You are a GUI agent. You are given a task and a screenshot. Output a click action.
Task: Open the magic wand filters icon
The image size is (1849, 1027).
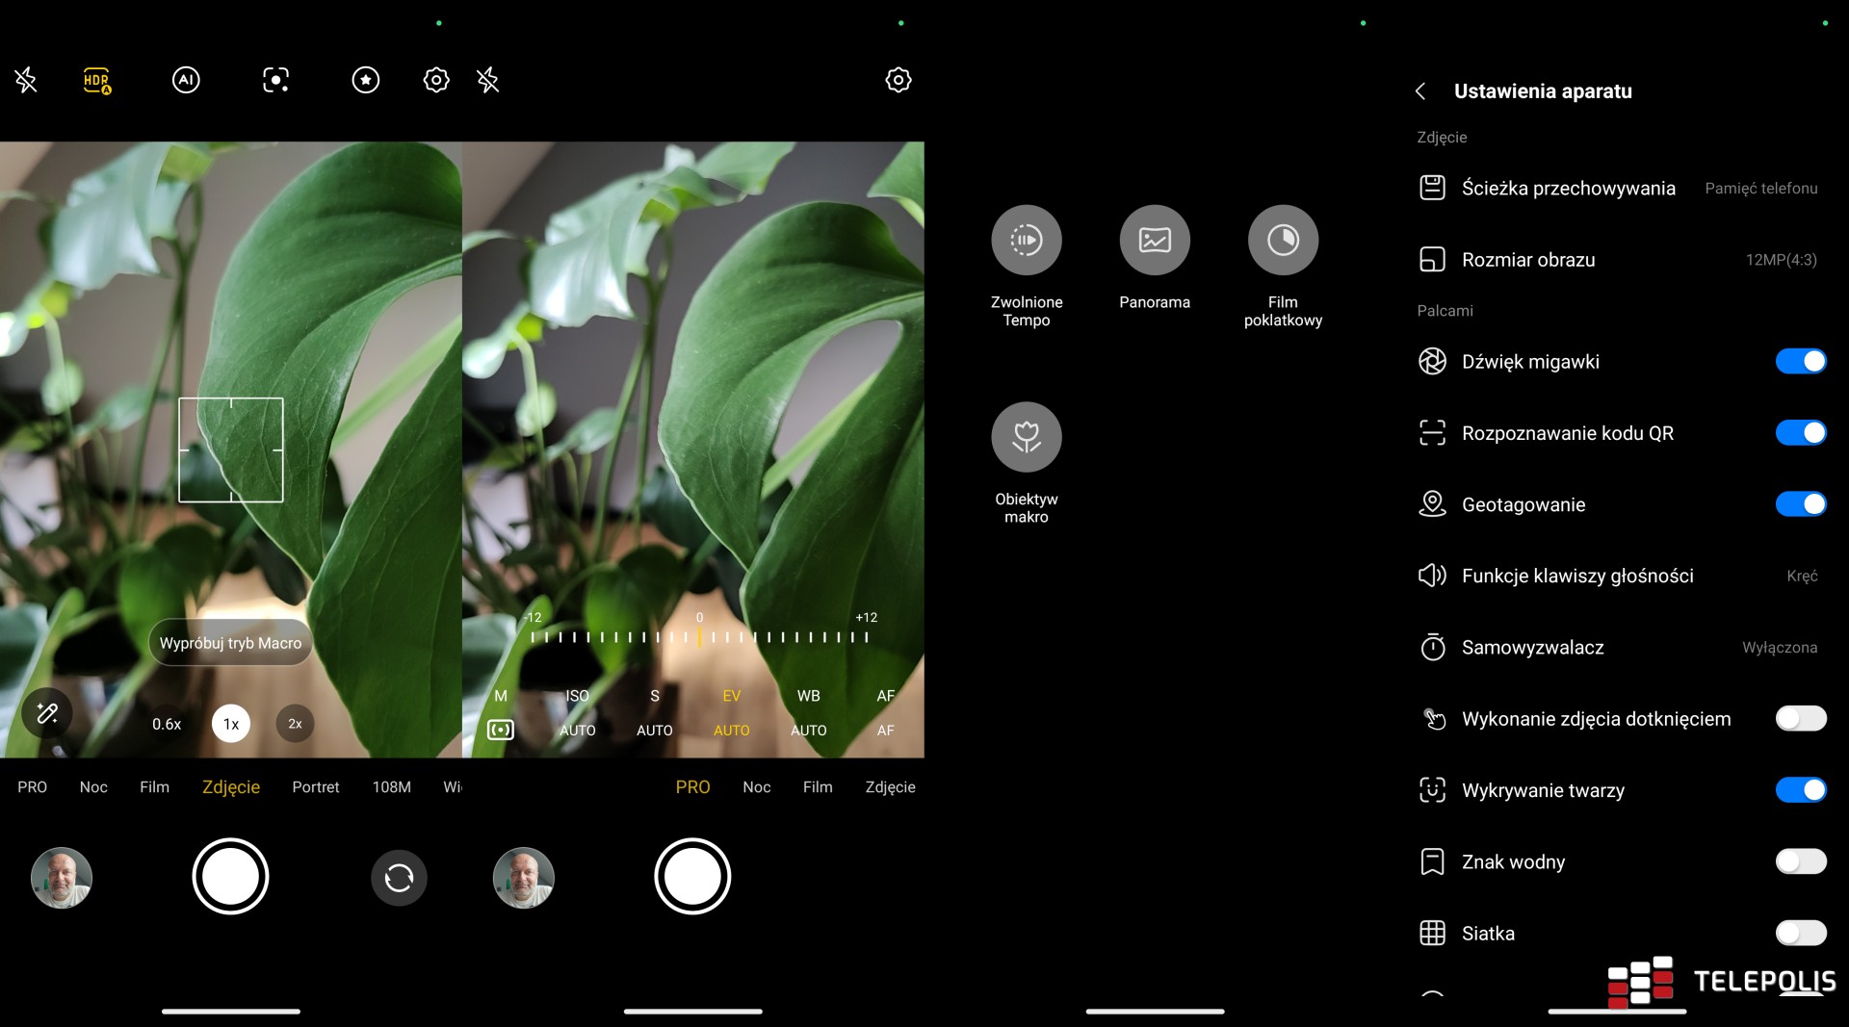tap(47, 713)
